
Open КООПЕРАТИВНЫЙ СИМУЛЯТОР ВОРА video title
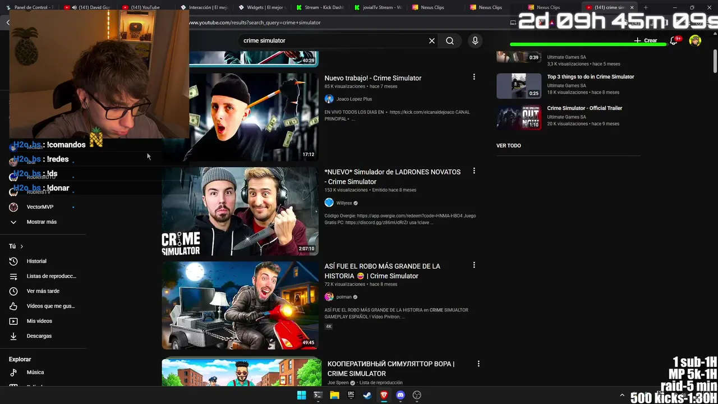391,369
